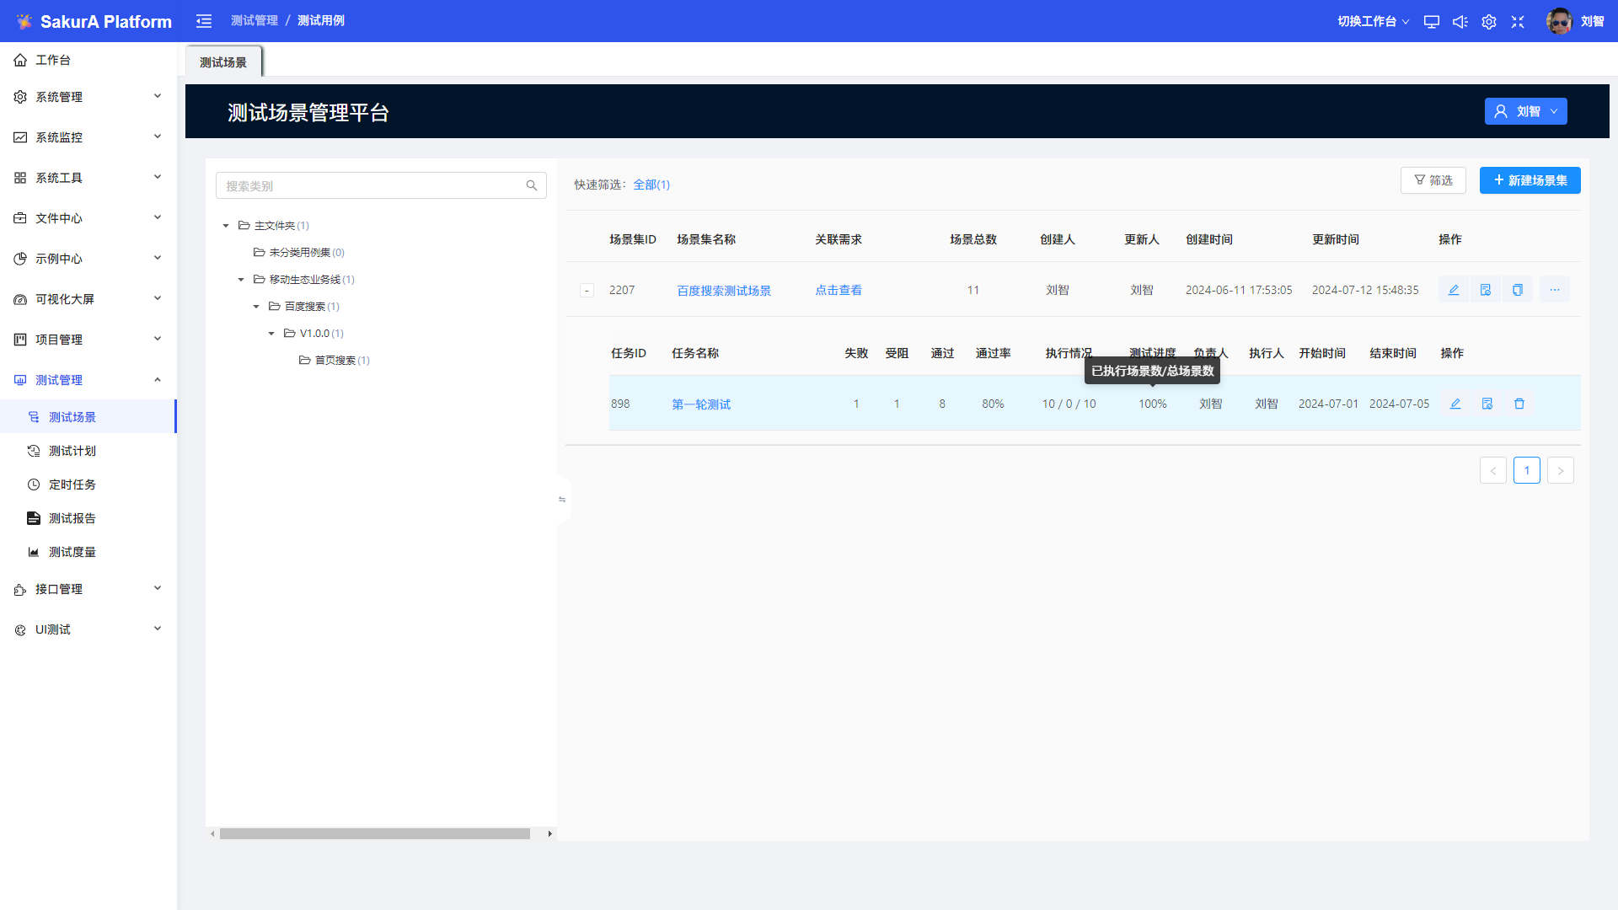
Task: Click scrollbar left arrow in tree panel
Action: (212, 834)
